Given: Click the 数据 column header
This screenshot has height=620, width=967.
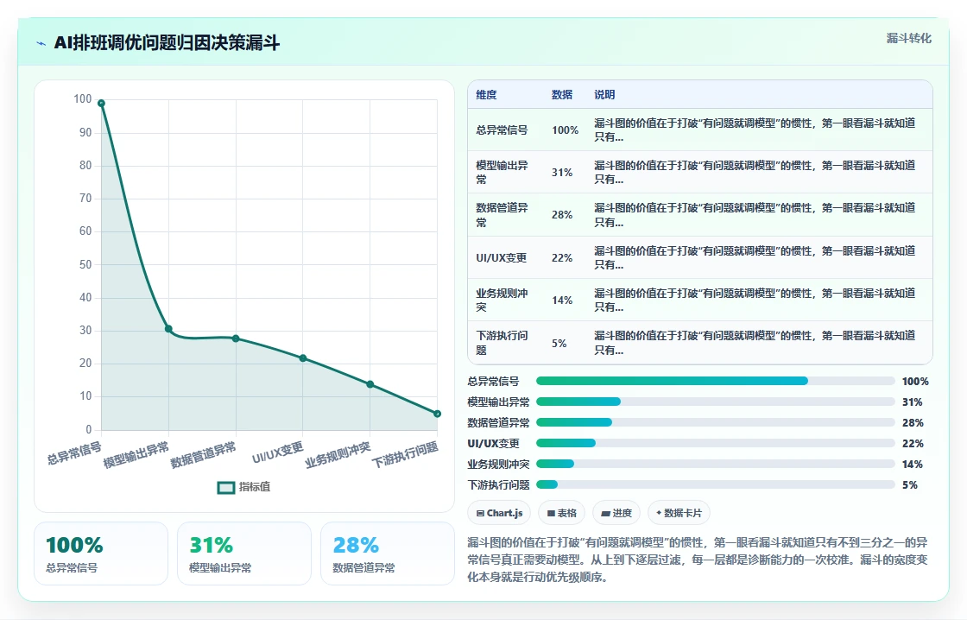Looking at the screenshot, I should (562, 94).
